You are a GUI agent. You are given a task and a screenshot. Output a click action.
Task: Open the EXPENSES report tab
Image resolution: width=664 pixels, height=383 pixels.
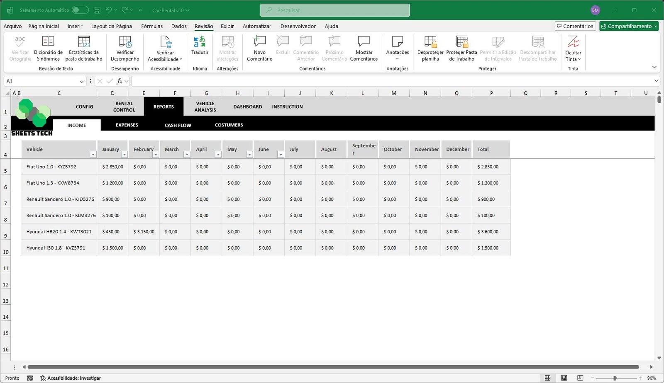coord(127,125)
